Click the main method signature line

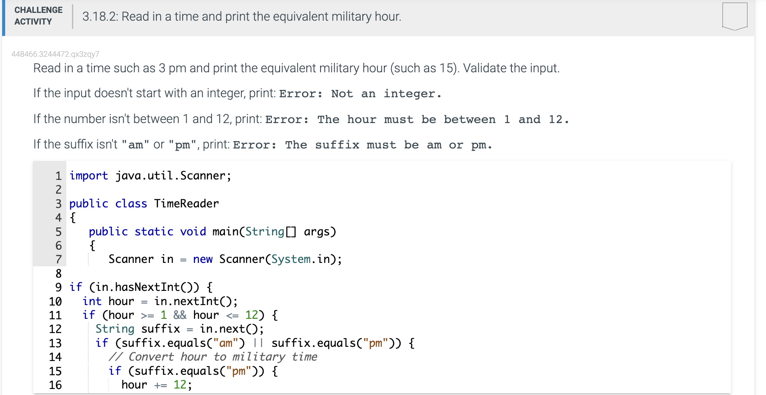[212, 231]
